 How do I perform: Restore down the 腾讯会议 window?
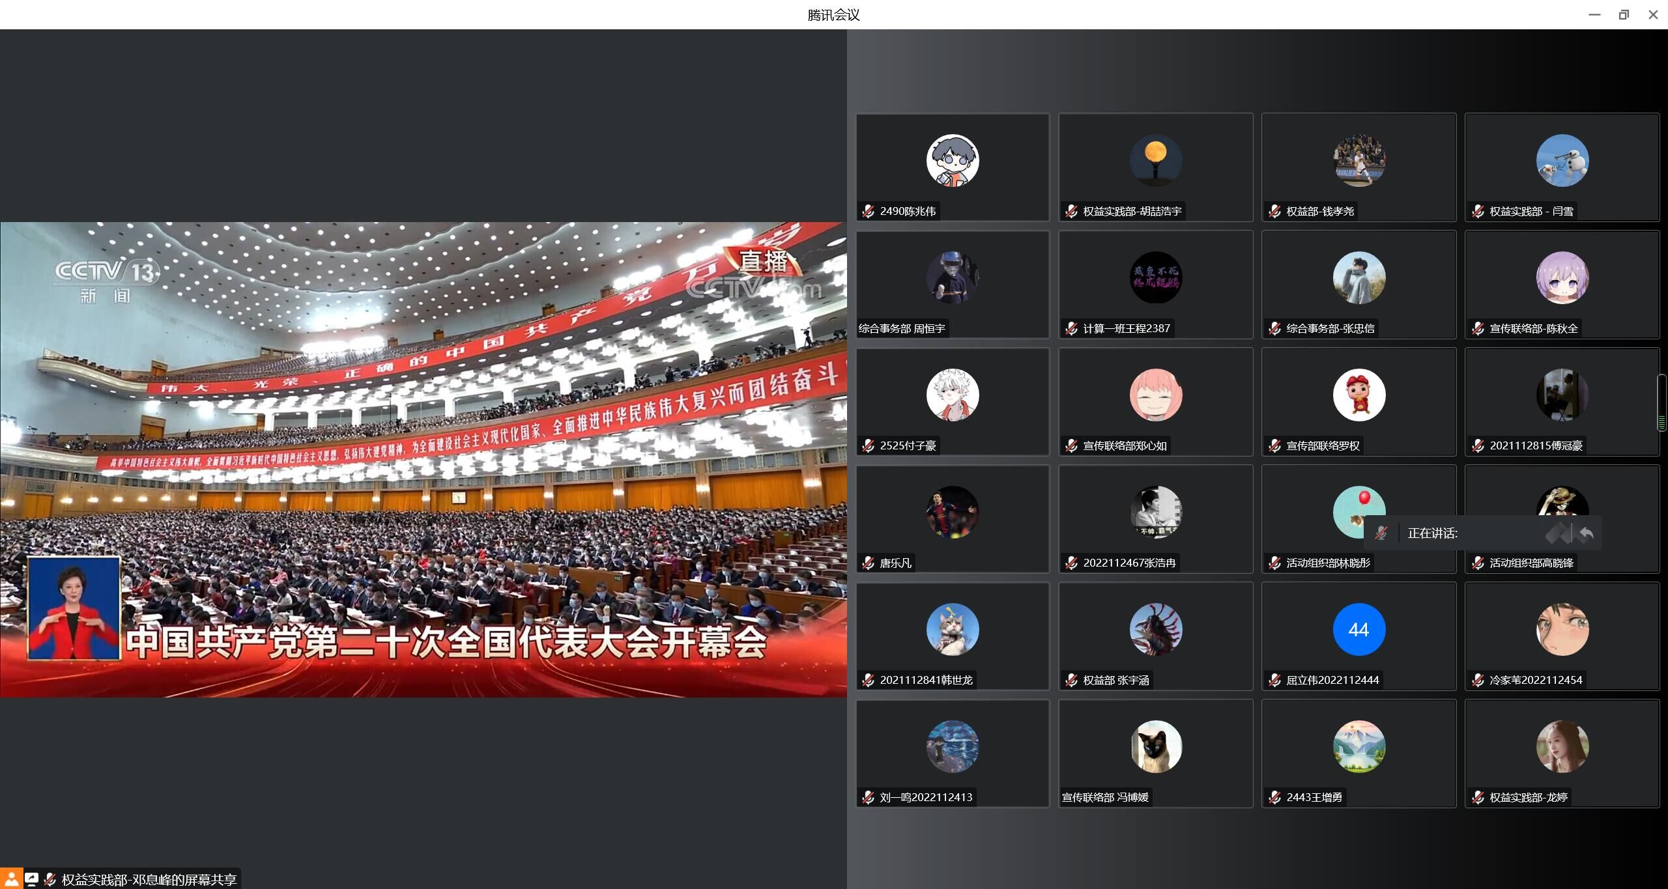1624,14
